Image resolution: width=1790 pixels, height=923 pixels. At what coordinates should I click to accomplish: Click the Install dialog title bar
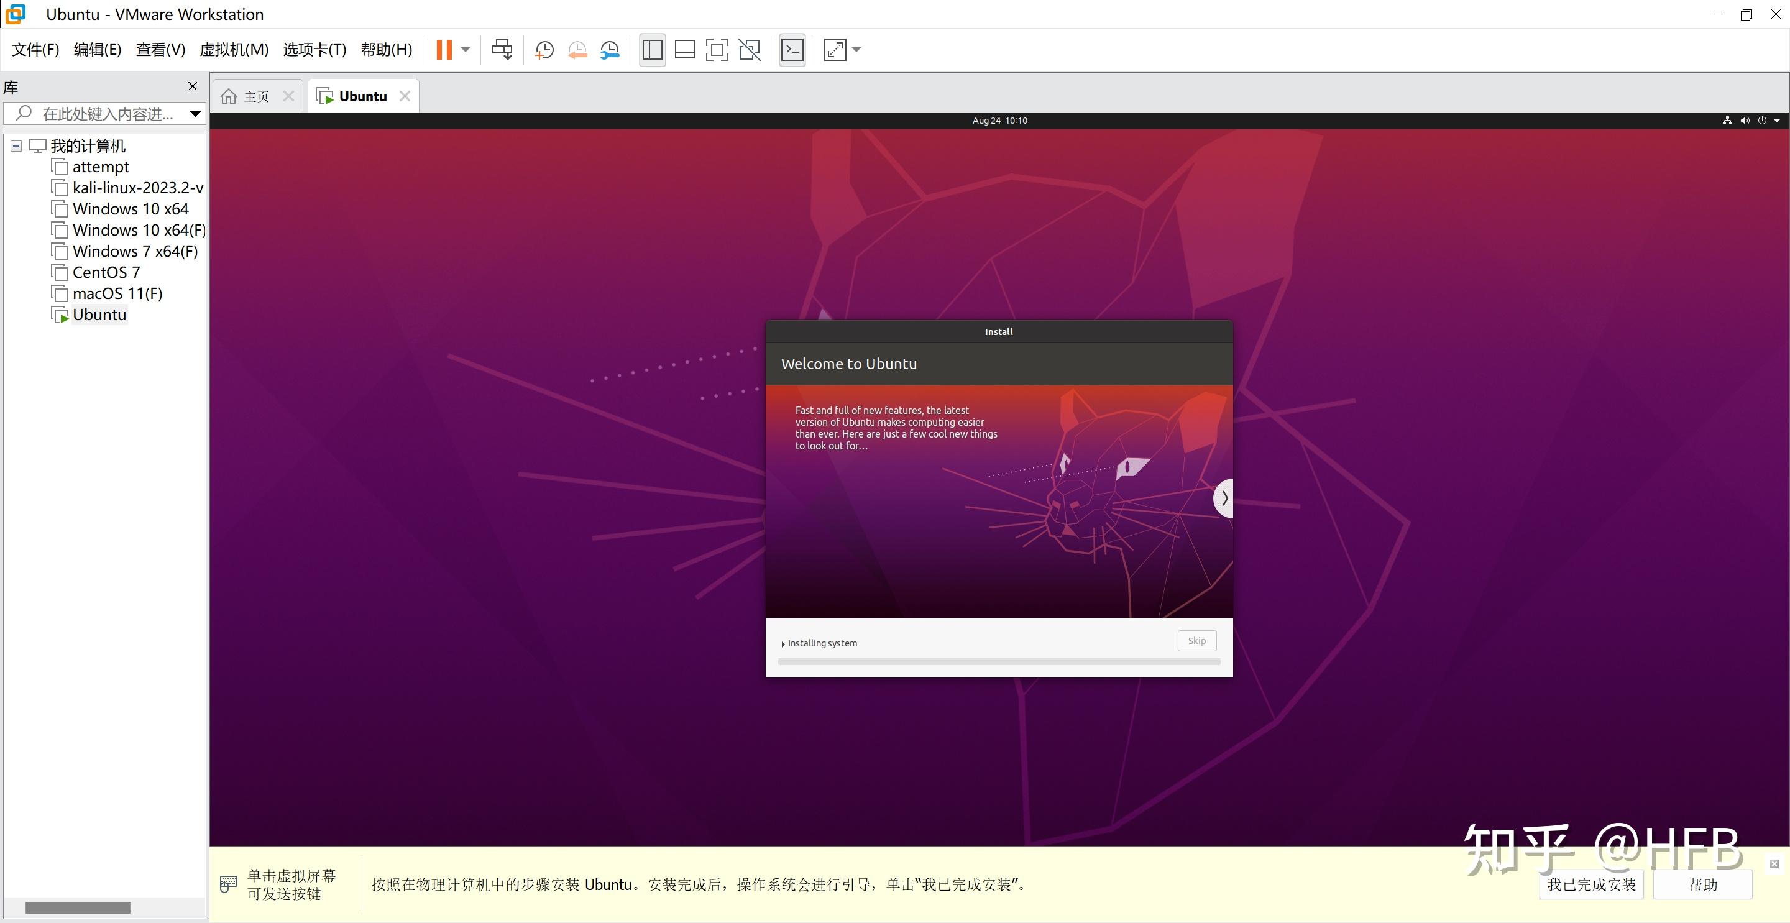999,331
